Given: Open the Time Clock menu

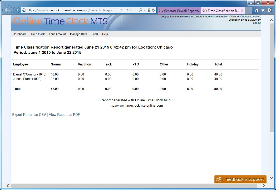Looking at the screenshot, I should tap(38, 34).
